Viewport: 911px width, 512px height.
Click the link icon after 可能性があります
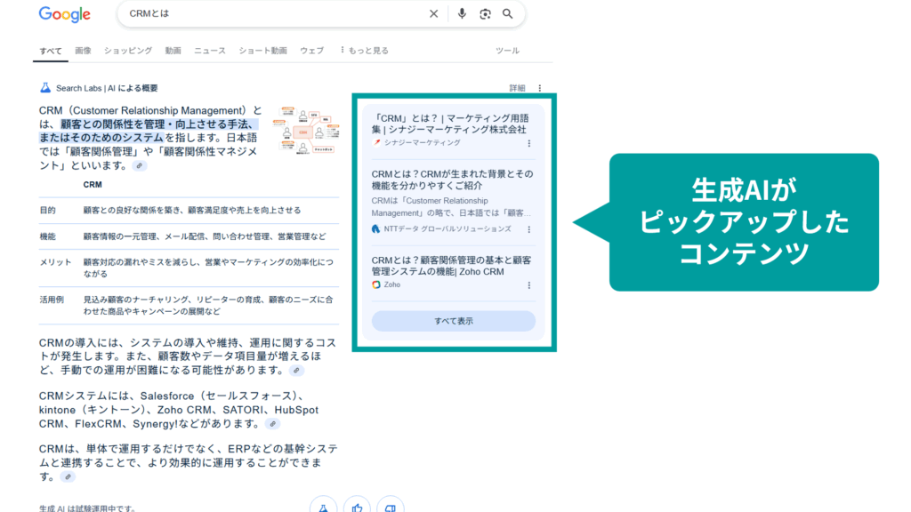[x=296, y=371]
